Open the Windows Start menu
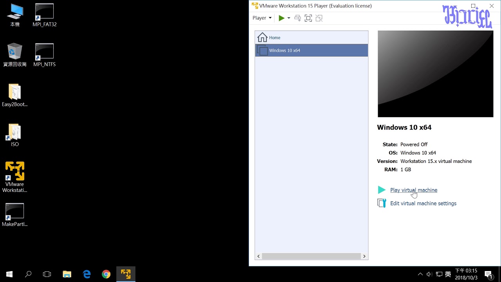 9,274
